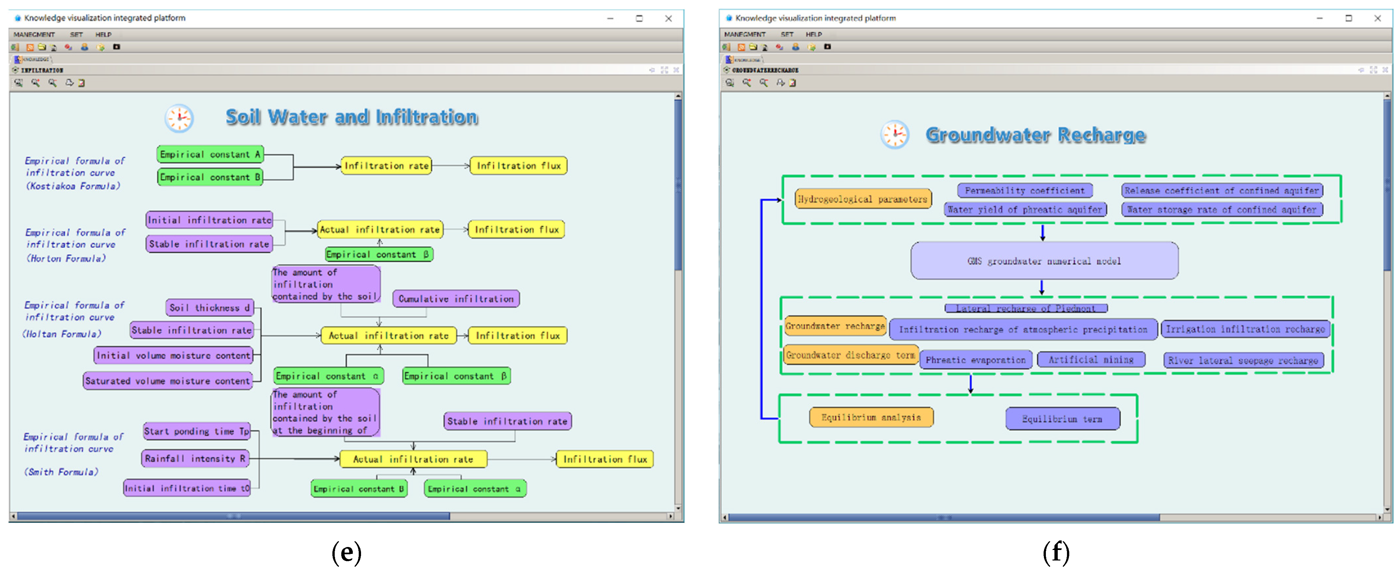
Task: Click the zoom-out magnifier in Infiltration panel toolbar
Action: pos(53,83)
